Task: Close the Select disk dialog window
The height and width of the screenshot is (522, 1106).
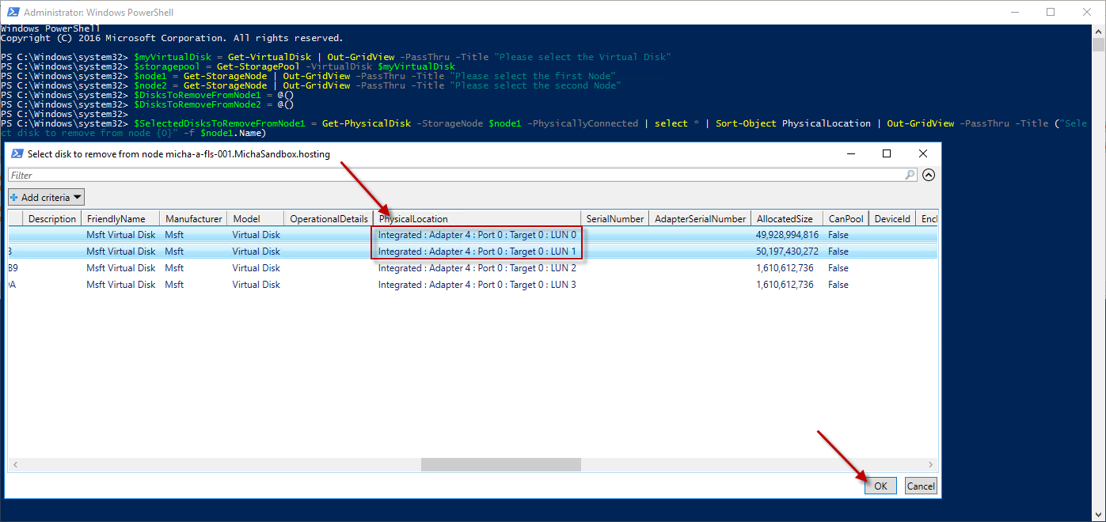Action: point(923,154)
